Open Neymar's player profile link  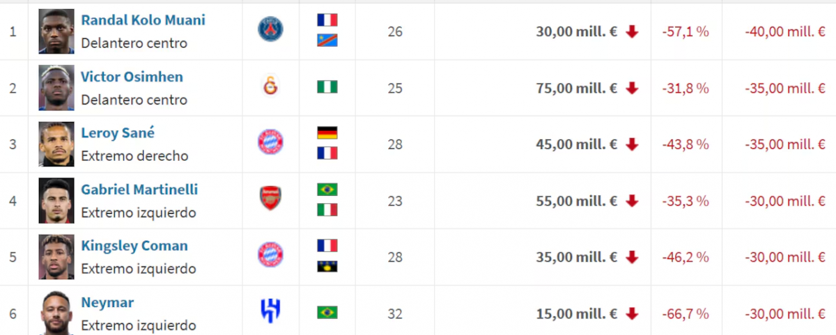107,303
